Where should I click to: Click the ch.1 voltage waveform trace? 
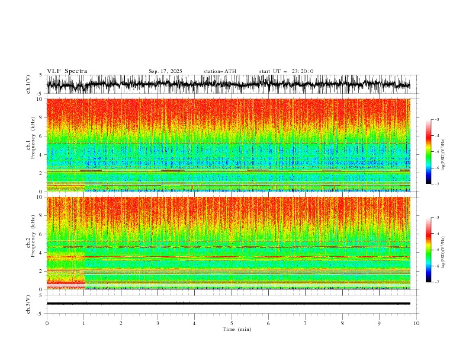point(228,84)
